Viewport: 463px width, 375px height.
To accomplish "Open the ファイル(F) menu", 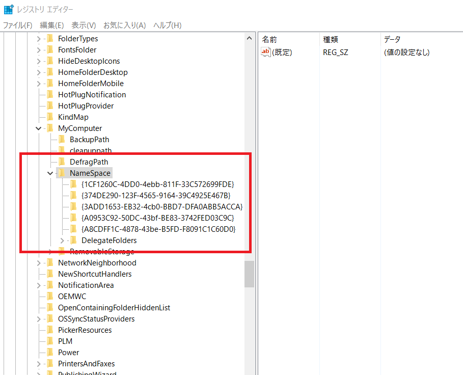I will [x=17, y=25].
